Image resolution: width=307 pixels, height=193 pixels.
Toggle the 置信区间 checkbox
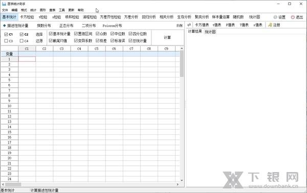coord(76,34)
